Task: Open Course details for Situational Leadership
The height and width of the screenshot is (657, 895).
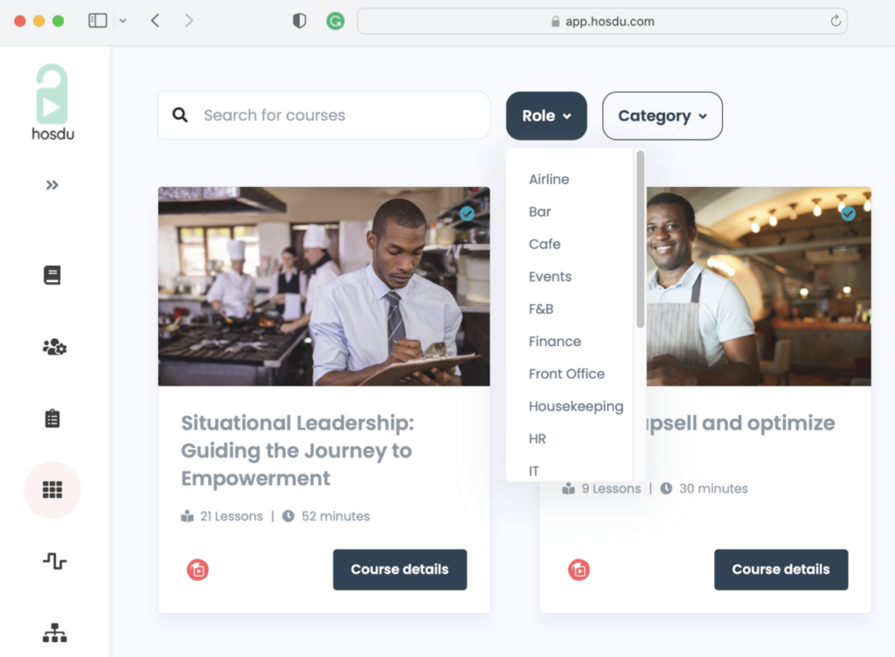Action: point(399,570)
